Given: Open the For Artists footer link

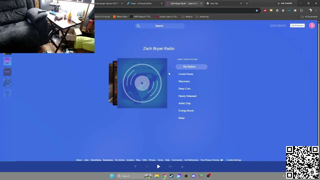Looking at the screenshot, I should pos(120,160).
